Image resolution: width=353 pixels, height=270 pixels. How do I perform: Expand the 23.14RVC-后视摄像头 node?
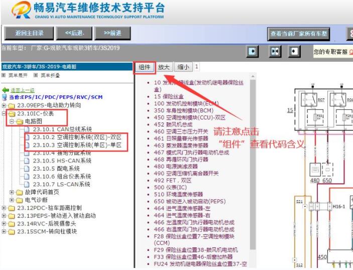[x=4, y=224]
